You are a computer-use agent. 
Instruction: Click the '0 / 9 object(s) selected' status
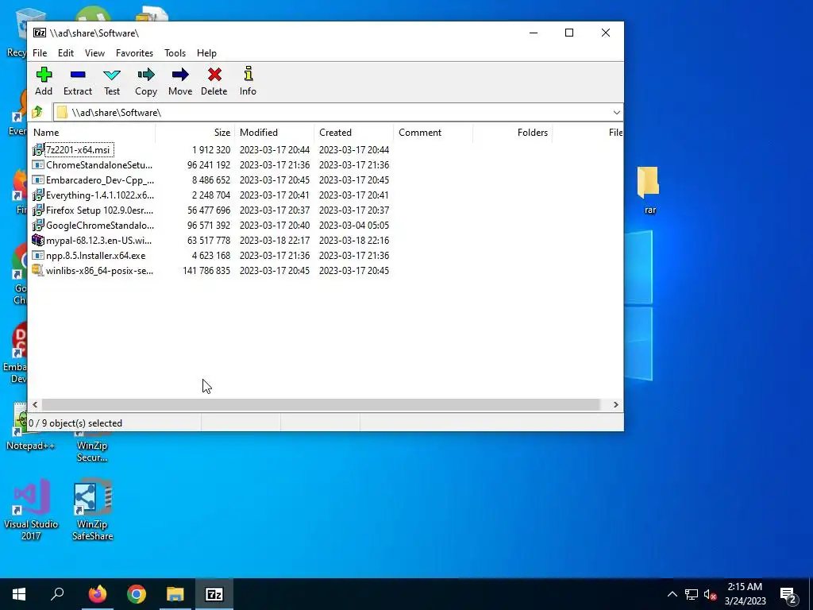pyautogui.click(x=75, y=423)
